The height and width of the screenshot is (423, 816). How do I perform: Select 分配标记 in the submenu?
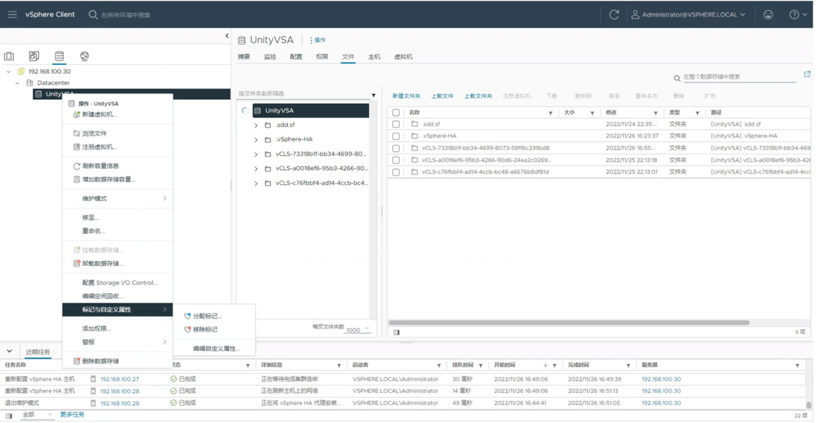207,316
